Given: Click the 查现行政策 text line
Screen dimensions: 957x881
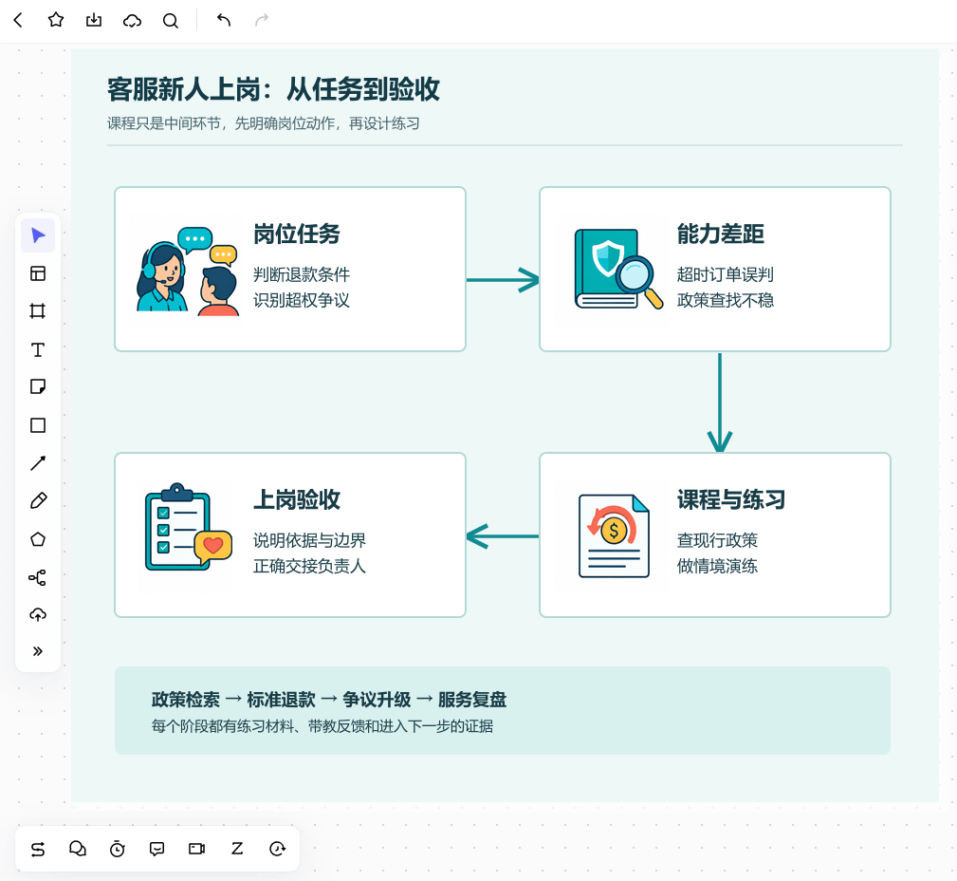Looking at the screenshot, I should pos(717,541).
